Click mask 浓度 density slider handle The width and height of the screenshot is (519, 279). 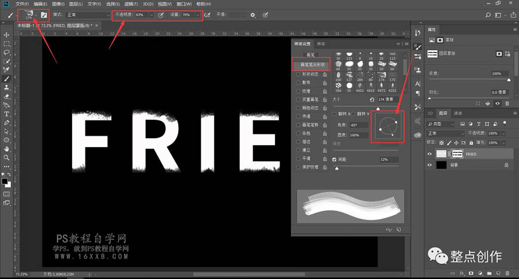pos(509,80)
